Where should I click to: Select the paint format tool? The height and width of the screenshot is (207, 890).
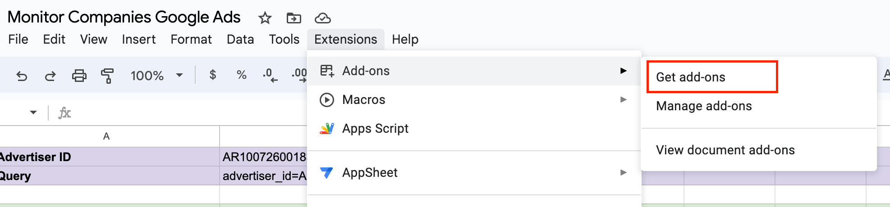click(107, 76)
